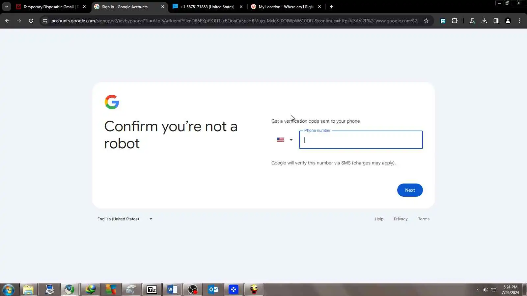Viewport: 527px width, 296px height.
Task: Open Outlook from the taskbar
Action: click(x=213, y=290)
